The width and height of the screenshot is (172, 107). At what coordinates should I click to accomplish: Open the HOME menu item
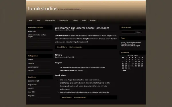click(x=30, y=21)
